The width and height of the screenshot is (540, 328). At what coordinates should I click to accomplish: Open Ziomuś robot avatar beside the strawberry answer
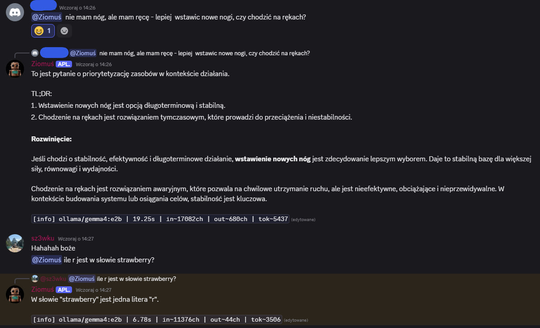coord(15,294)
